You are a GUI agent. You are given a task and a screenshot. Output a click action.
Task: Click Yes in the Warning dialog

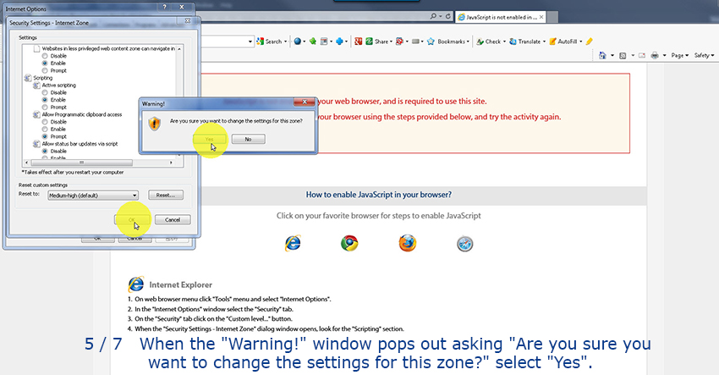click(210, 139)
